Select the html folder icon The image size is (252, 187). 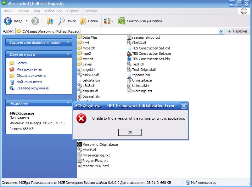(80, 42)
